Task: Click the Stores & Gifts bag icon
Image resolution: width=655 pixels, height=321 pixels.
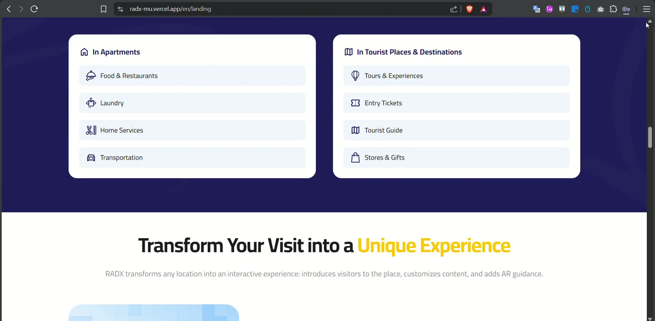Action: (x=355, y=157)
